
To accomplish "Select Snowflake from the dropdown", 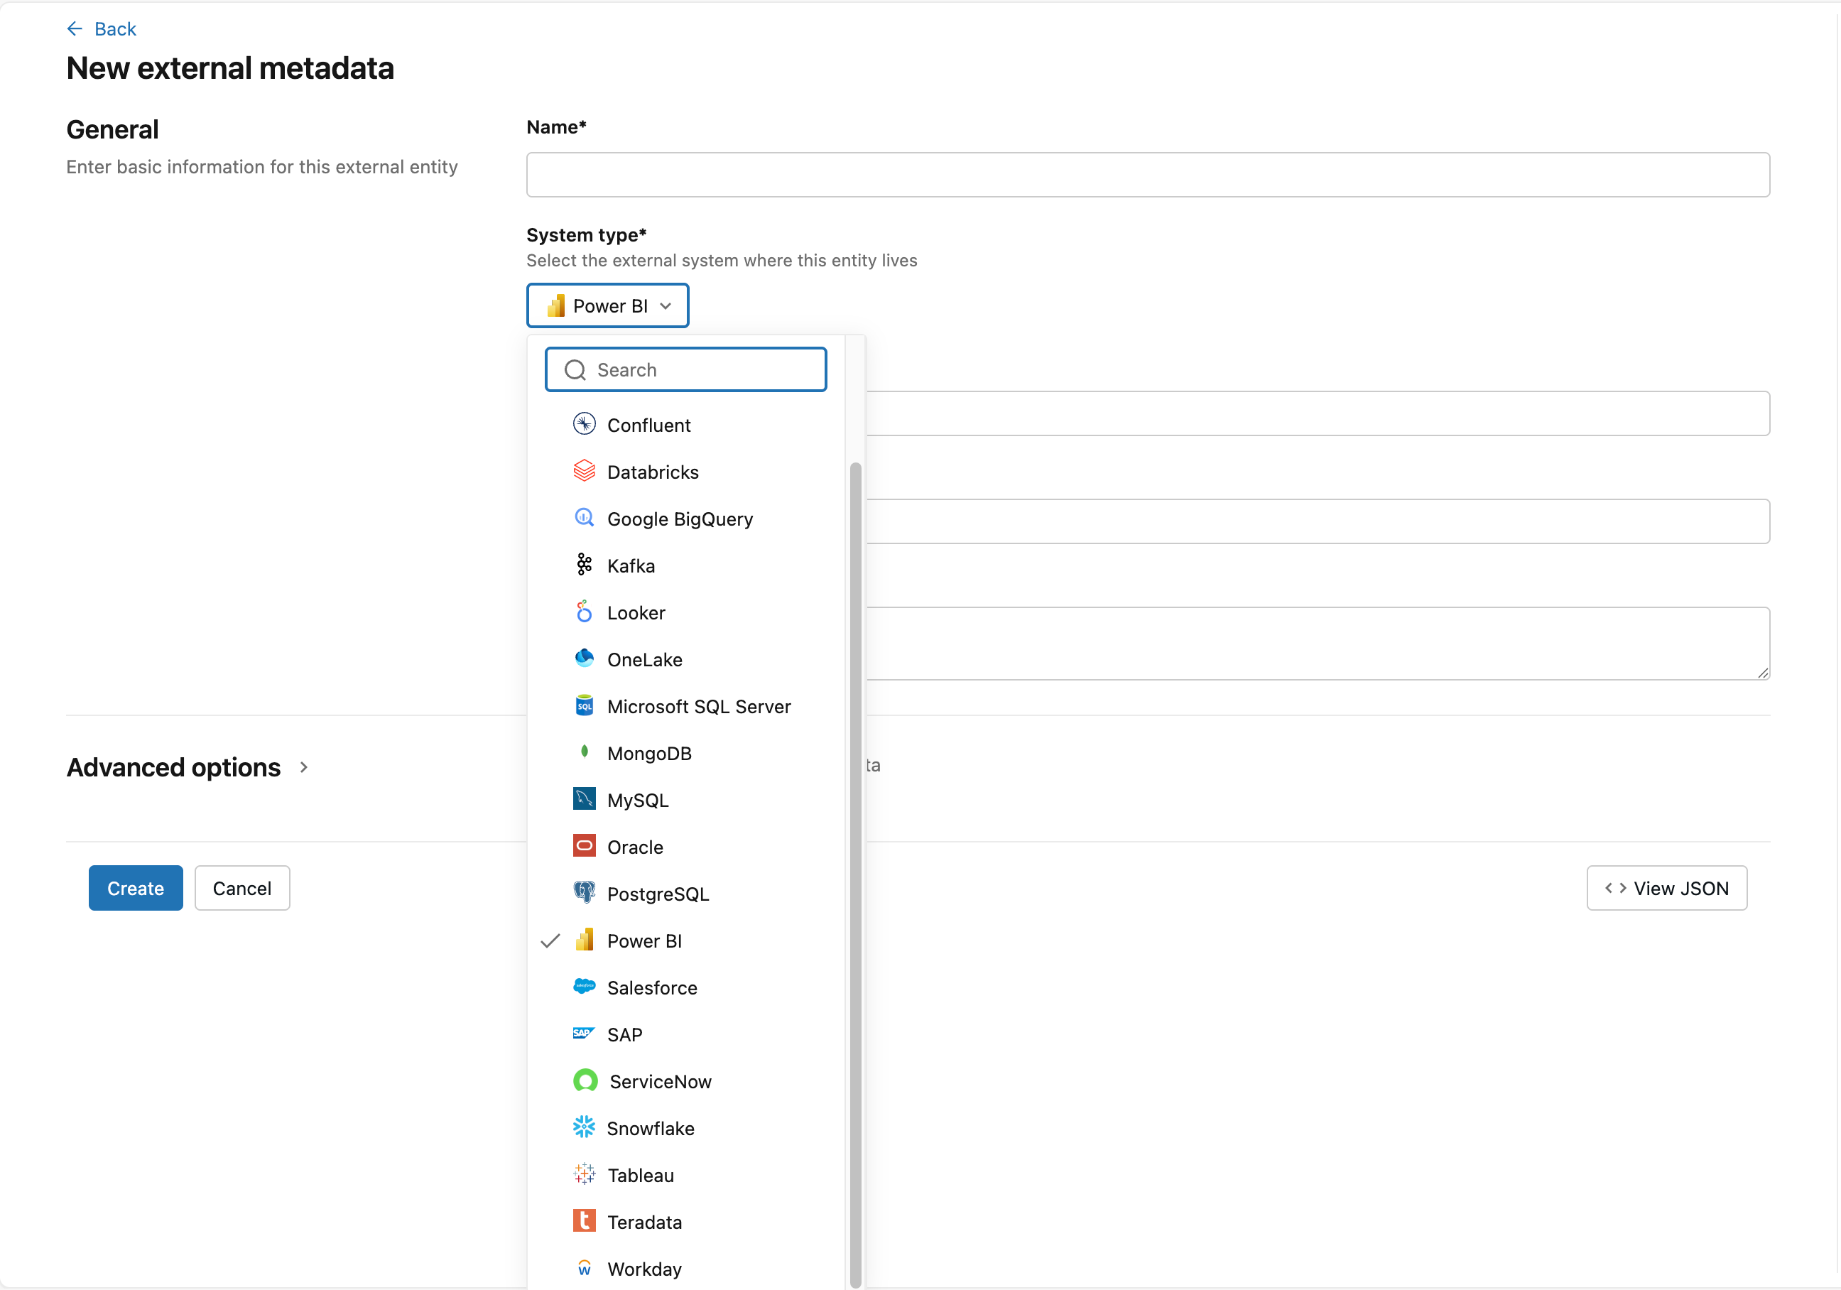I will 685,1128.
